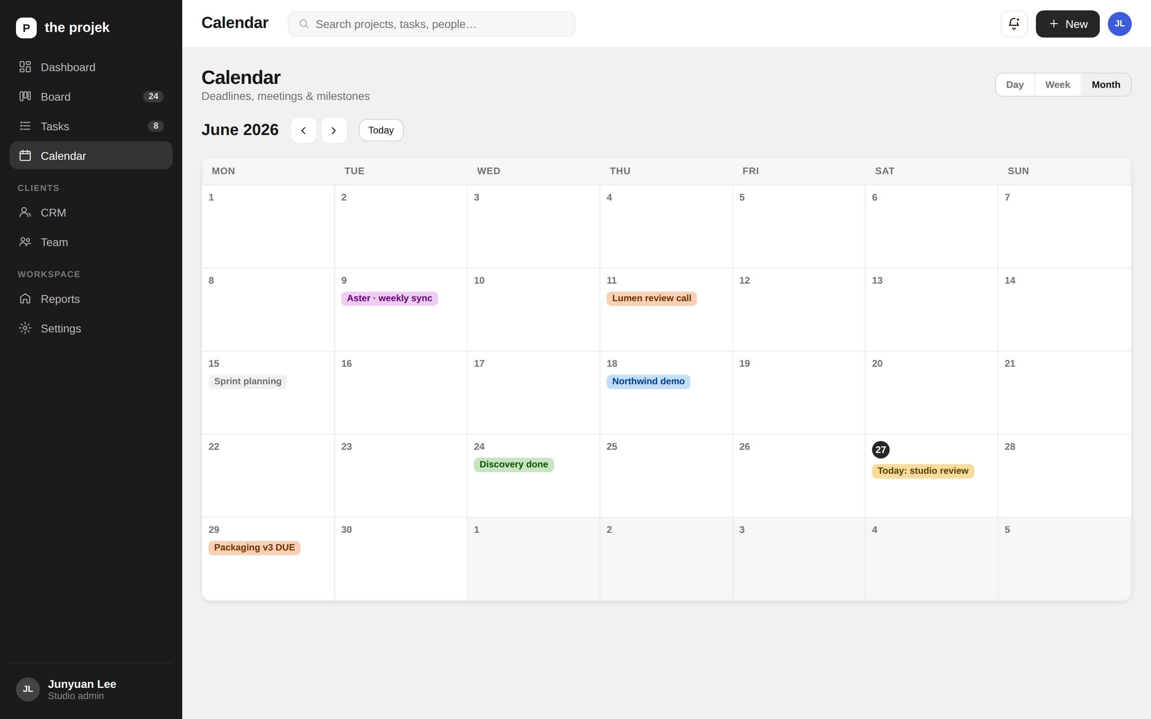The width and height of the screenshot is (1151, 719).
Task: Open the Packaging v3 DUE event
Action: click(255, 548)
